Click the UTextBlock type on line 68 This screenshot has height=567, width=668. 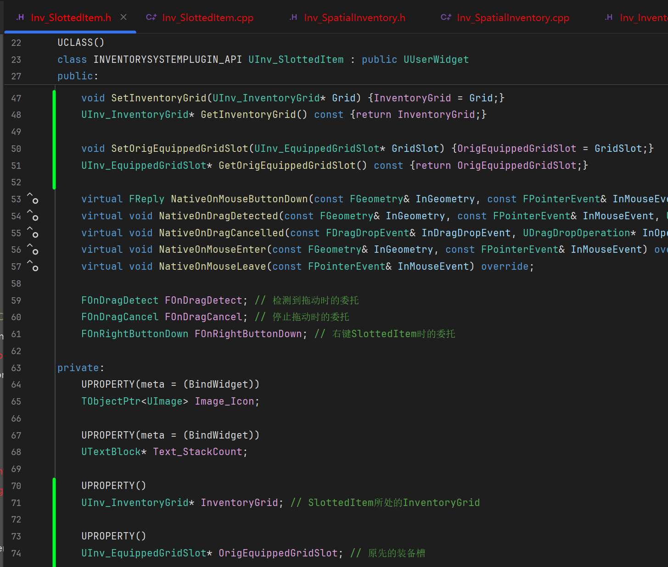(x=111, y=451)
